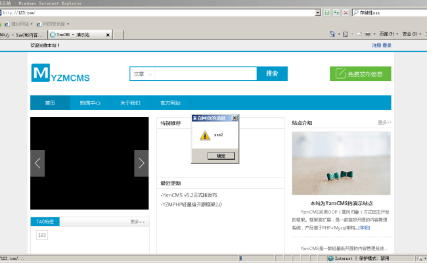The width and height of the screenshot is (427, 263).
Task: Open the 页面(P) menu
Action: 389,34
